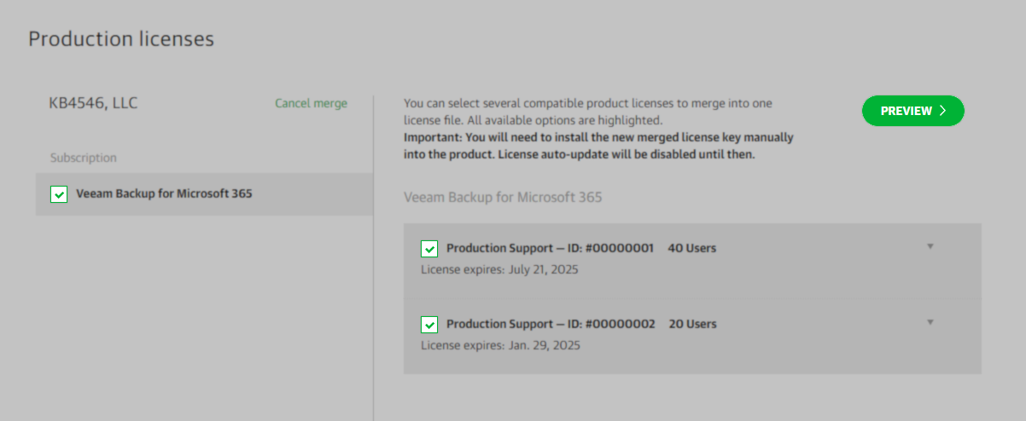Toggle checkbox for license ID #00000002
Screen dimensions: 1026x421
pos(429,325)
